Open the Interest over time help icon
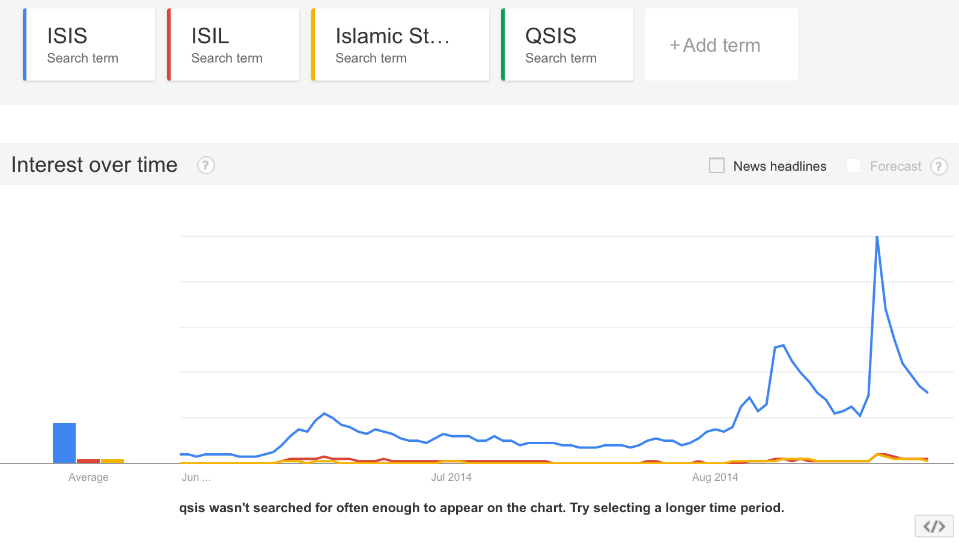 pyautogui.click(x=206, y=165)
